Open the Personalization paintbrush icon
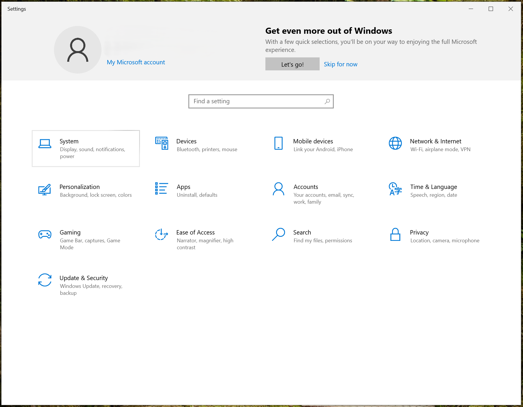 coord(45,189)
